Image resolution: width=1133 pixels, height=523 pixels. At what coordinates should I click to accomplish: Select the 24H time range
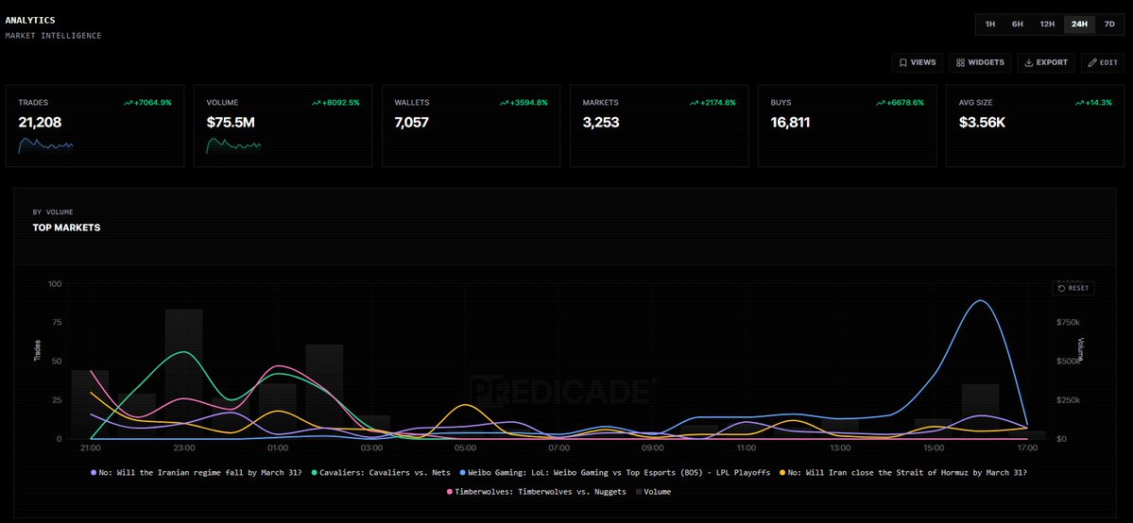pyautogui.click(x=1079, y=24)
